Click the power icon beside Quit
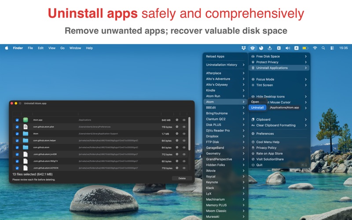Image resolution: width=352 pixels, height=220 pixels. tap(253, 165)
